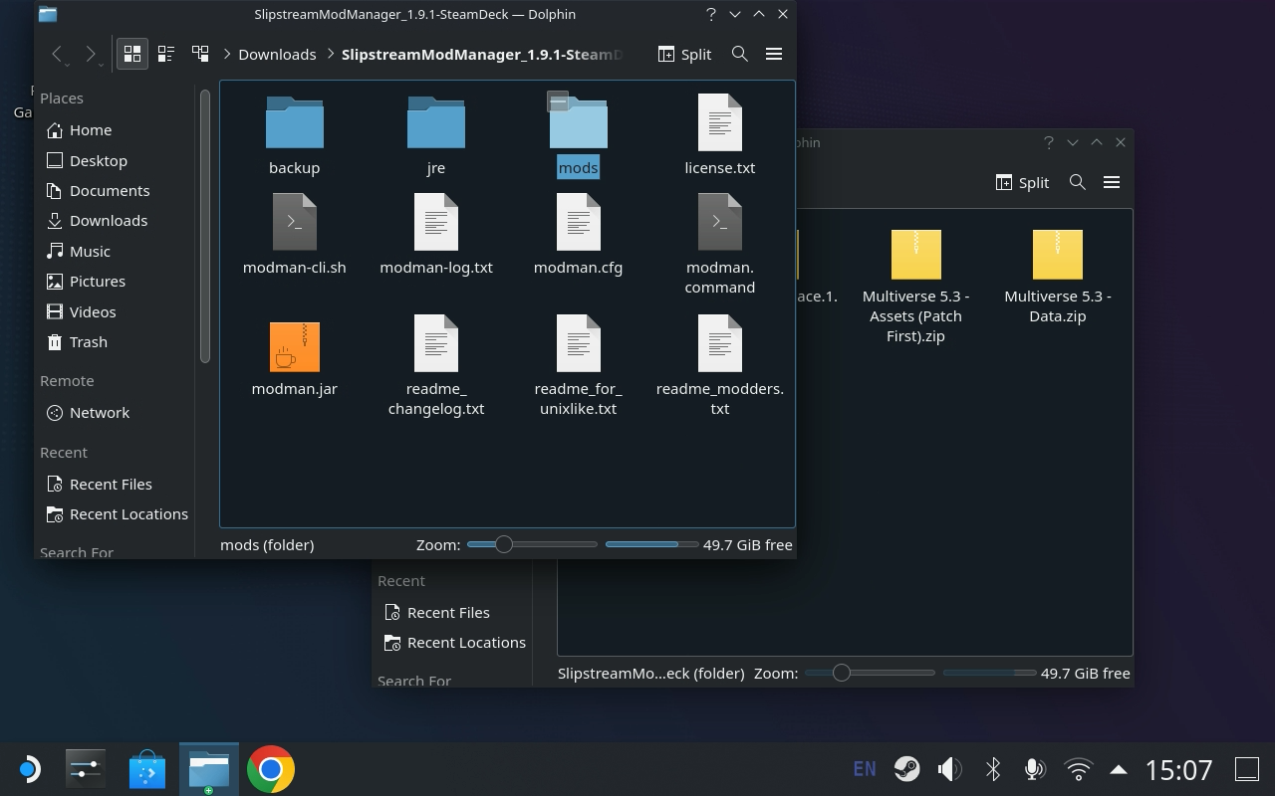The height and width of the screenshot is (796, 1275).
Task: Click microphone tray icon
Action: click(1034, 769)
